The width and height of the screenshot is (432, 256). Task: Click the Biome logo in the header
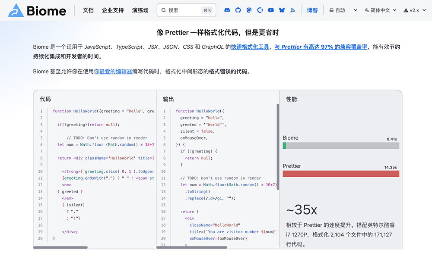coord(37,10)
